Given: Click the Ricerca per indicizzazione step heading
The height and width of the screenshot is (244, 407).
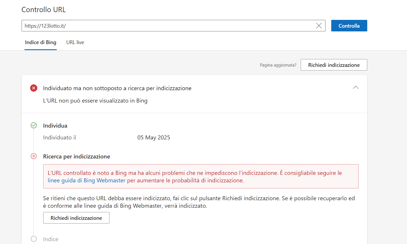Looking at the screenshot, I should point(77,156).
